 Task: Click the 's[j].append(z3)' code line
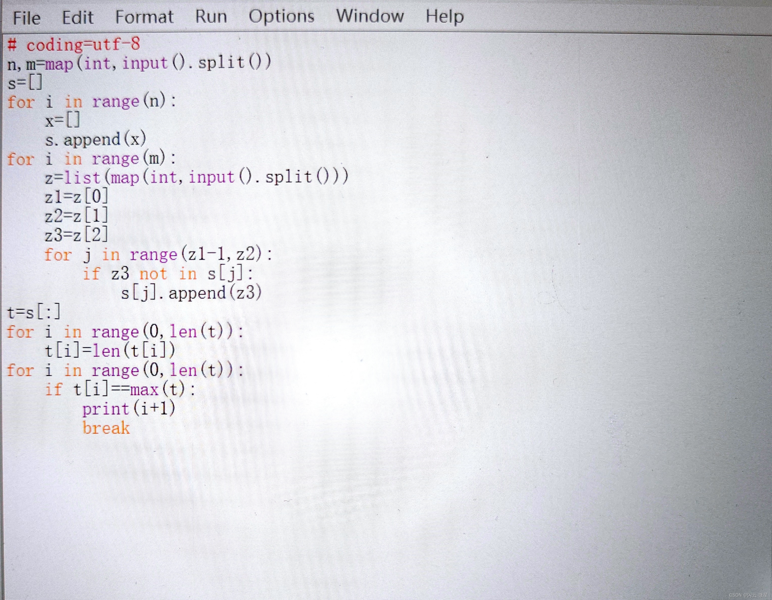pyautogui.click(x=191, y=293)
